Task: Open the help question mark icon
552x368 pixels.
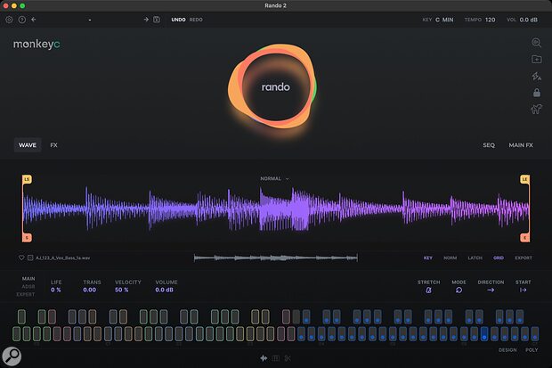Action: tap(22, 20)
